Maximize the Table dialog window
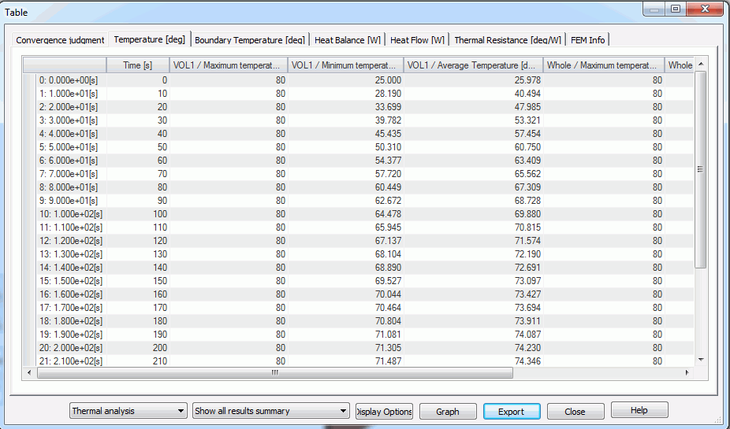 pos(676,9)
